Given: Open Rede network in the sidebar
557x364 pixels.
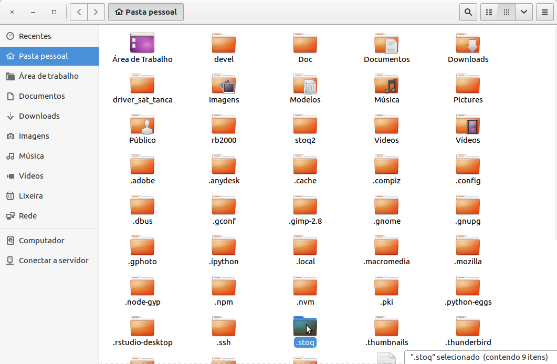Looking at the screenshot, I should coord(49,216).
